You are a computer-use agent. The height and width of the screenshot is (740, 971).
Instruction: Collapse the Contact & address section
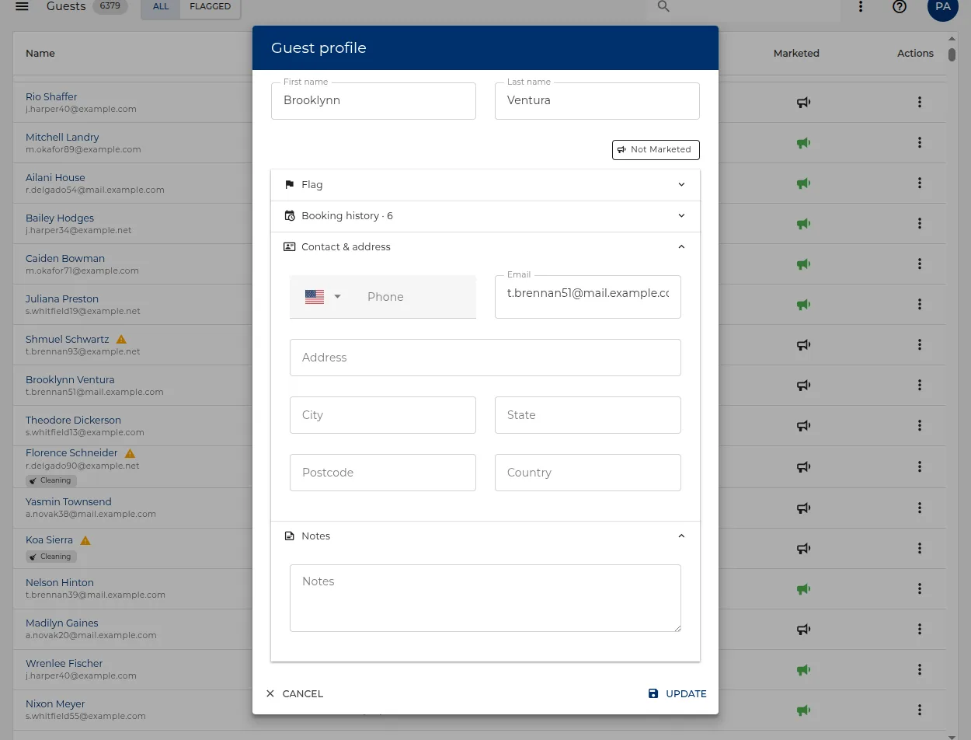486,247
